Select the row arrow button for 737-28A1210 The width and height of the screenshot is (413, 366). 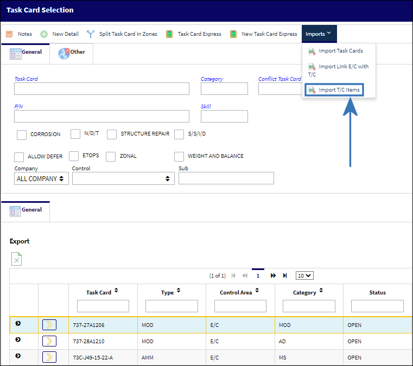pyautogui.click(x=49, y=341)
